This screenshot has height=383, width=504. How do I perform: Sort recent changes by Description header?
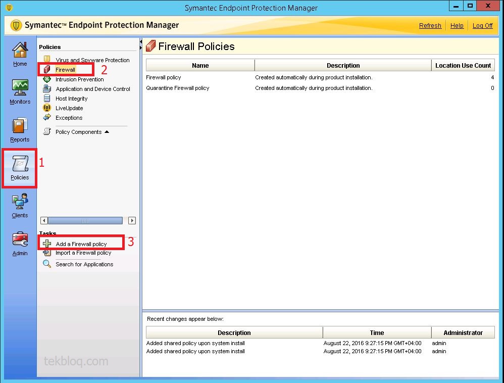point(234,332)
